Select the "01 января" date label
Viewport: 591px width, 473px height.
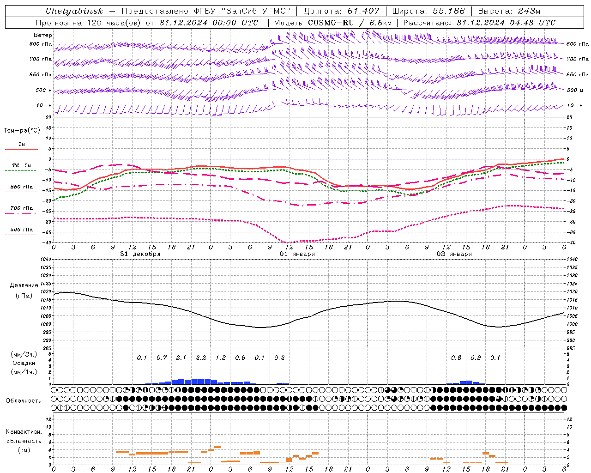[297, 254]
